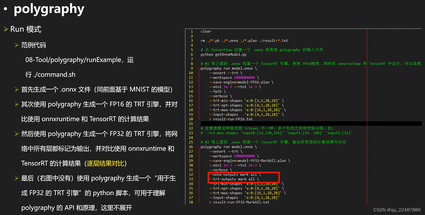Click '--verbose' on line 15

pyautogui.click(x=220, y=96)
